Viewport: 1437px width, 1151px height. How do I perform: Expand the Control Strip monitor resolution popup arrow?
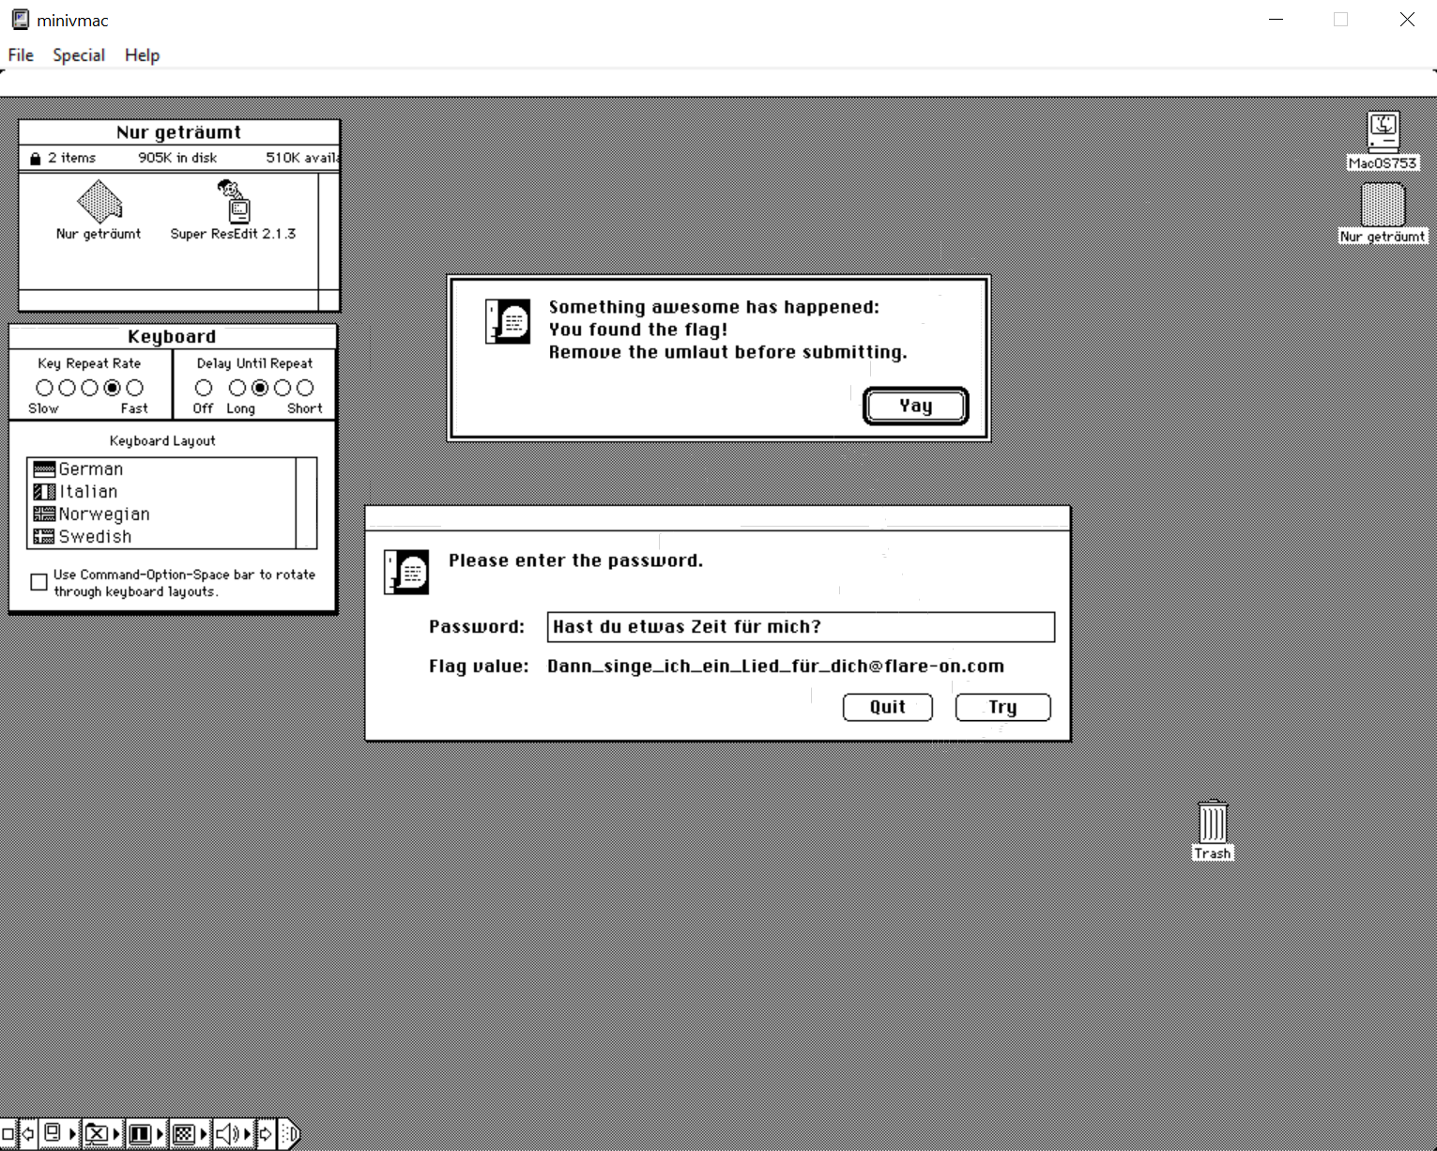pos(160,1134)
